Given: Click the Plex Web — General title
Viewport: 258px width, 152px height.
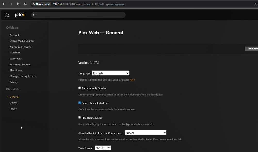Looking at the screenshot, I should [x=101, y=33].
